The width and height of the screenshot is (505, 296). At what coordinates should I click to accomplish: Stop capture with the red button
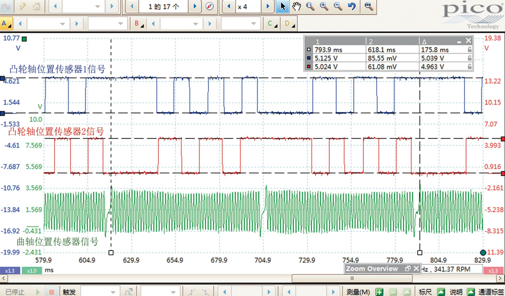[x=51, y=292]
